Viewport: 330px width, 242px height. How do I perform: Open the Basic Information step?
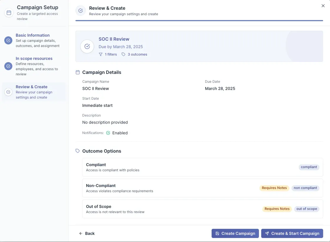(x=33, y=35)
